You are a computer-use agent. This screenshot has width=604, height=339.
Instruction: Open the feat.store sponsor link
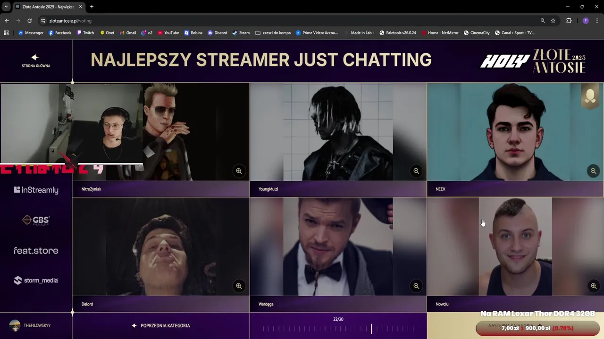(x=36, y=250)
